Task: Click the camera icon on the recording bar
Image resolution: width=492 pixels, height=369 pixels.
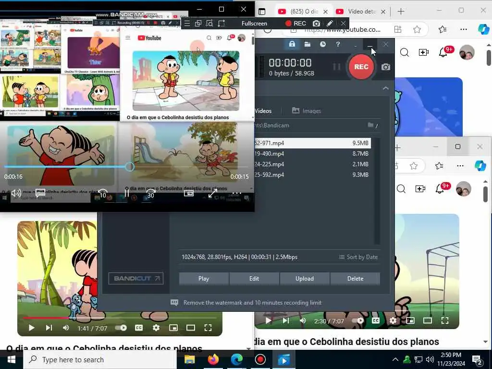Action: point(316,23)
